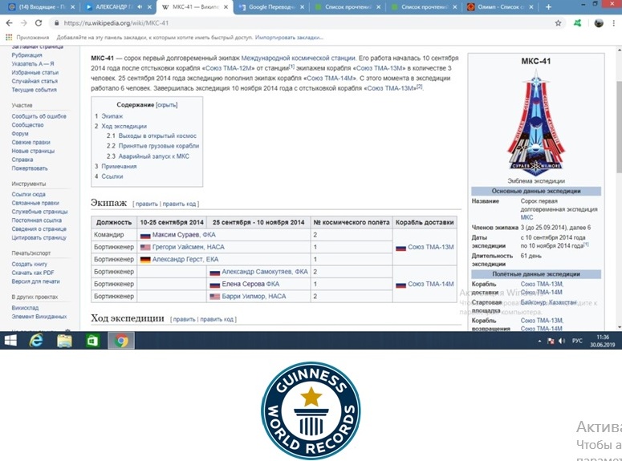Click the browser forward arrow
The image size is (622, 461).
24,23
